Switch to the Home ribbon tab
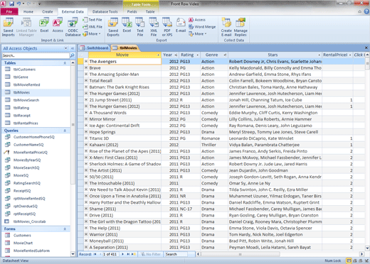Image resolution: width=370 pixels, height=264 pixels. click(28, 11)
